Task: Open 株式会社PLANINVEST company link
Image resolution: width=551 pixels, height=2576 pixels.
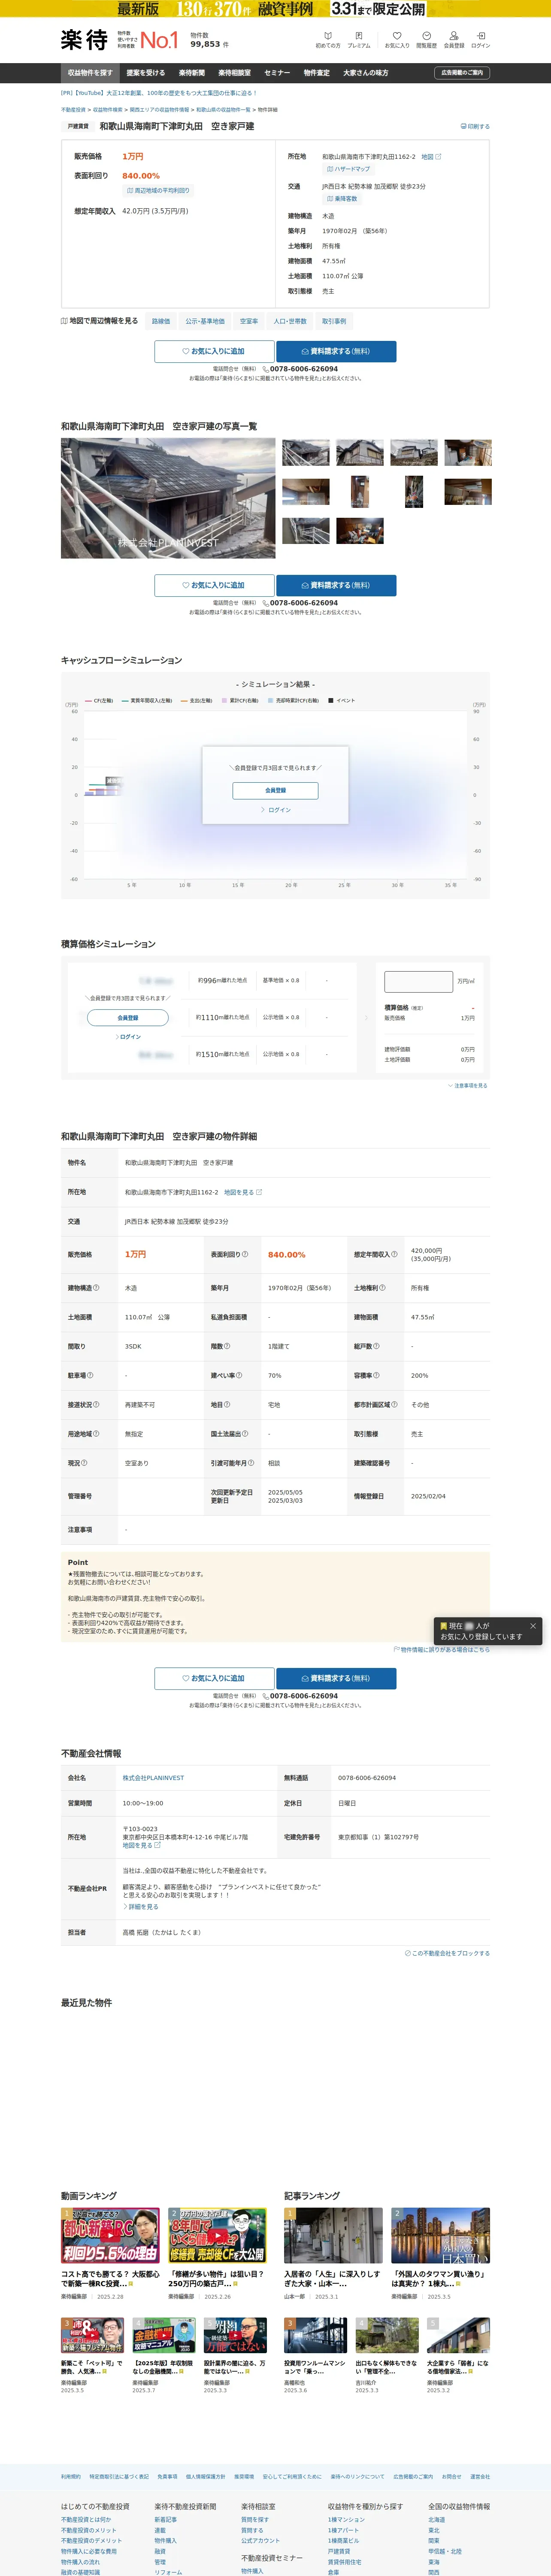Action: tap(153, 1777)
